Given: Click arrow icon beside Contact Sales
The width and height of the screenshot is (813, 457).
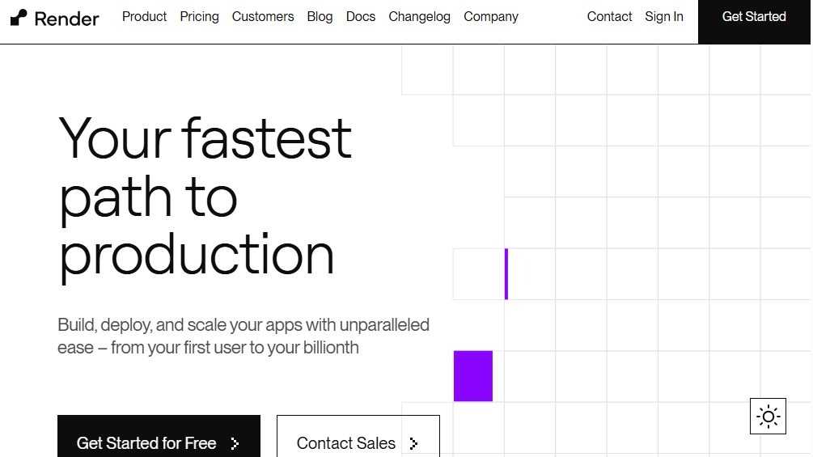Looking at the screenshot, I should 413,443.
